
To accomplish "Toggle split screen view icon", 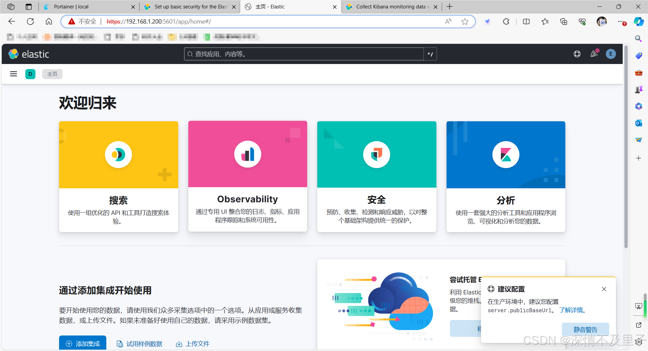I will click(526, 22).
